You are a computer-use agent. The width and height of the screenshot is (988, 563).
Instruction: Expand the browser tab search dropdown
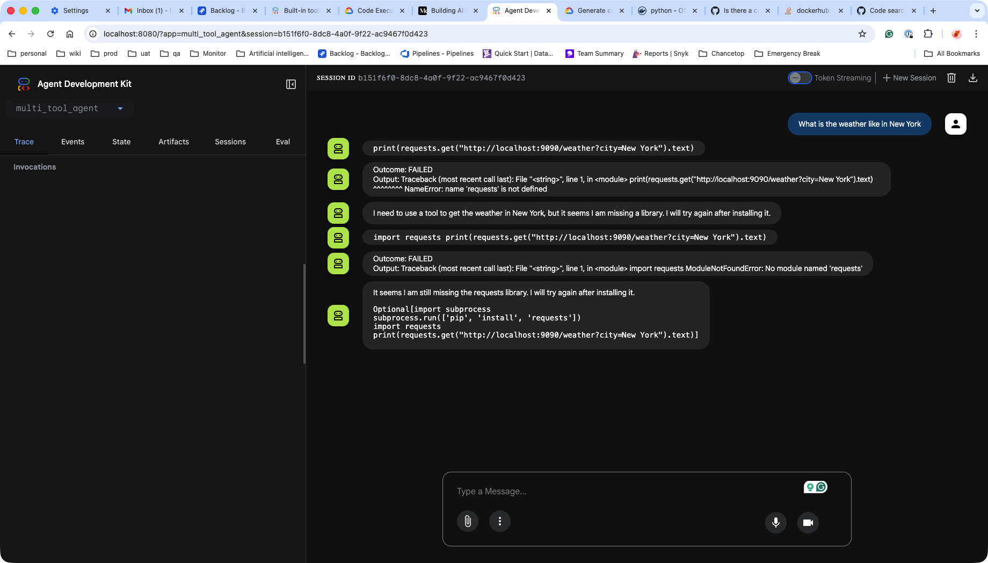tap(977, 11)
